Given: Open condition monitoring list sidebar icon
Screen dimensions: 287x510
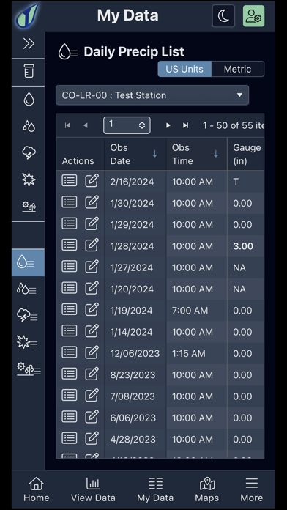Looking at the screenshot, I should [x=29, y=370].
